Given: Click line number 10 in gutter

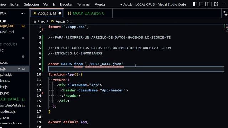Looking at the screenshot, I should [x=39, y=75].
